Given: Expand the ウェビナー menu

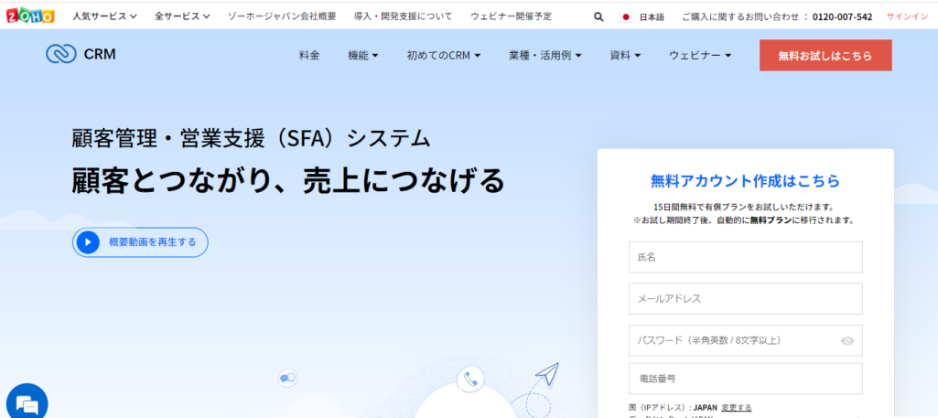Looking at the screenshot, I should pos(700,56).
